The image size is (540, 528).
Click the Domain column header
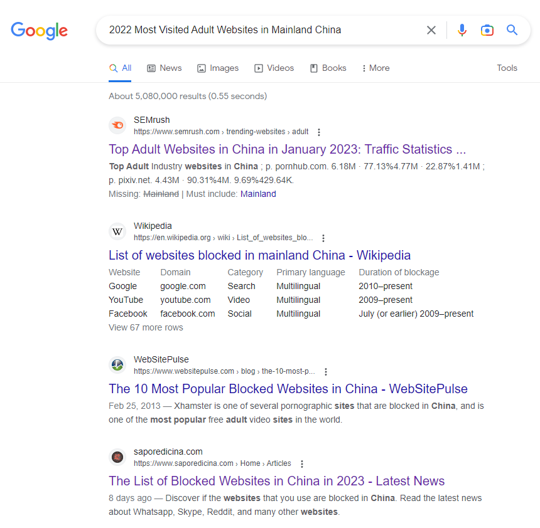tap(175, 272)
